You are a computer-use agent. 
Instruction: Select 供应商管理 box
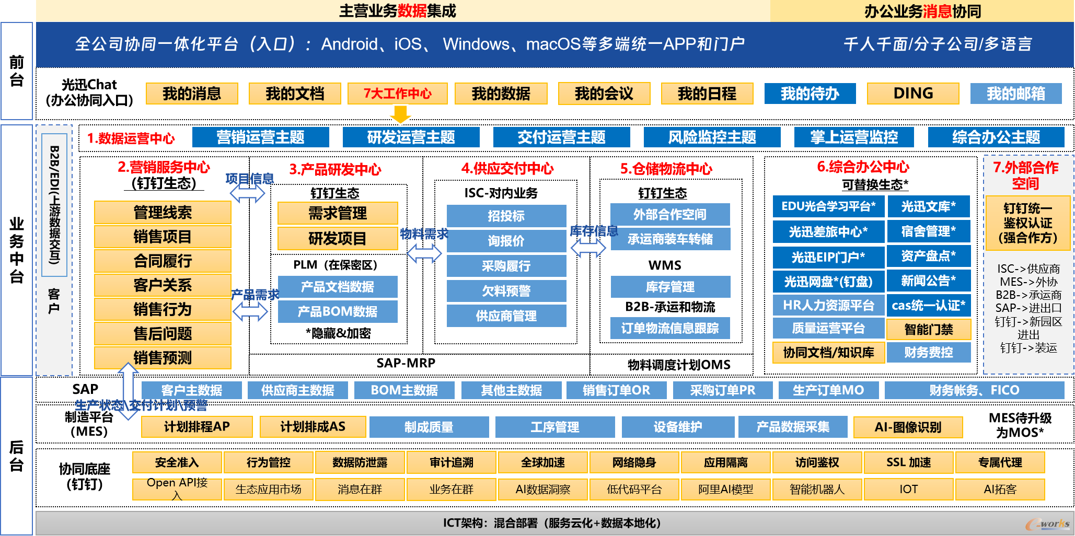(506, 316)
